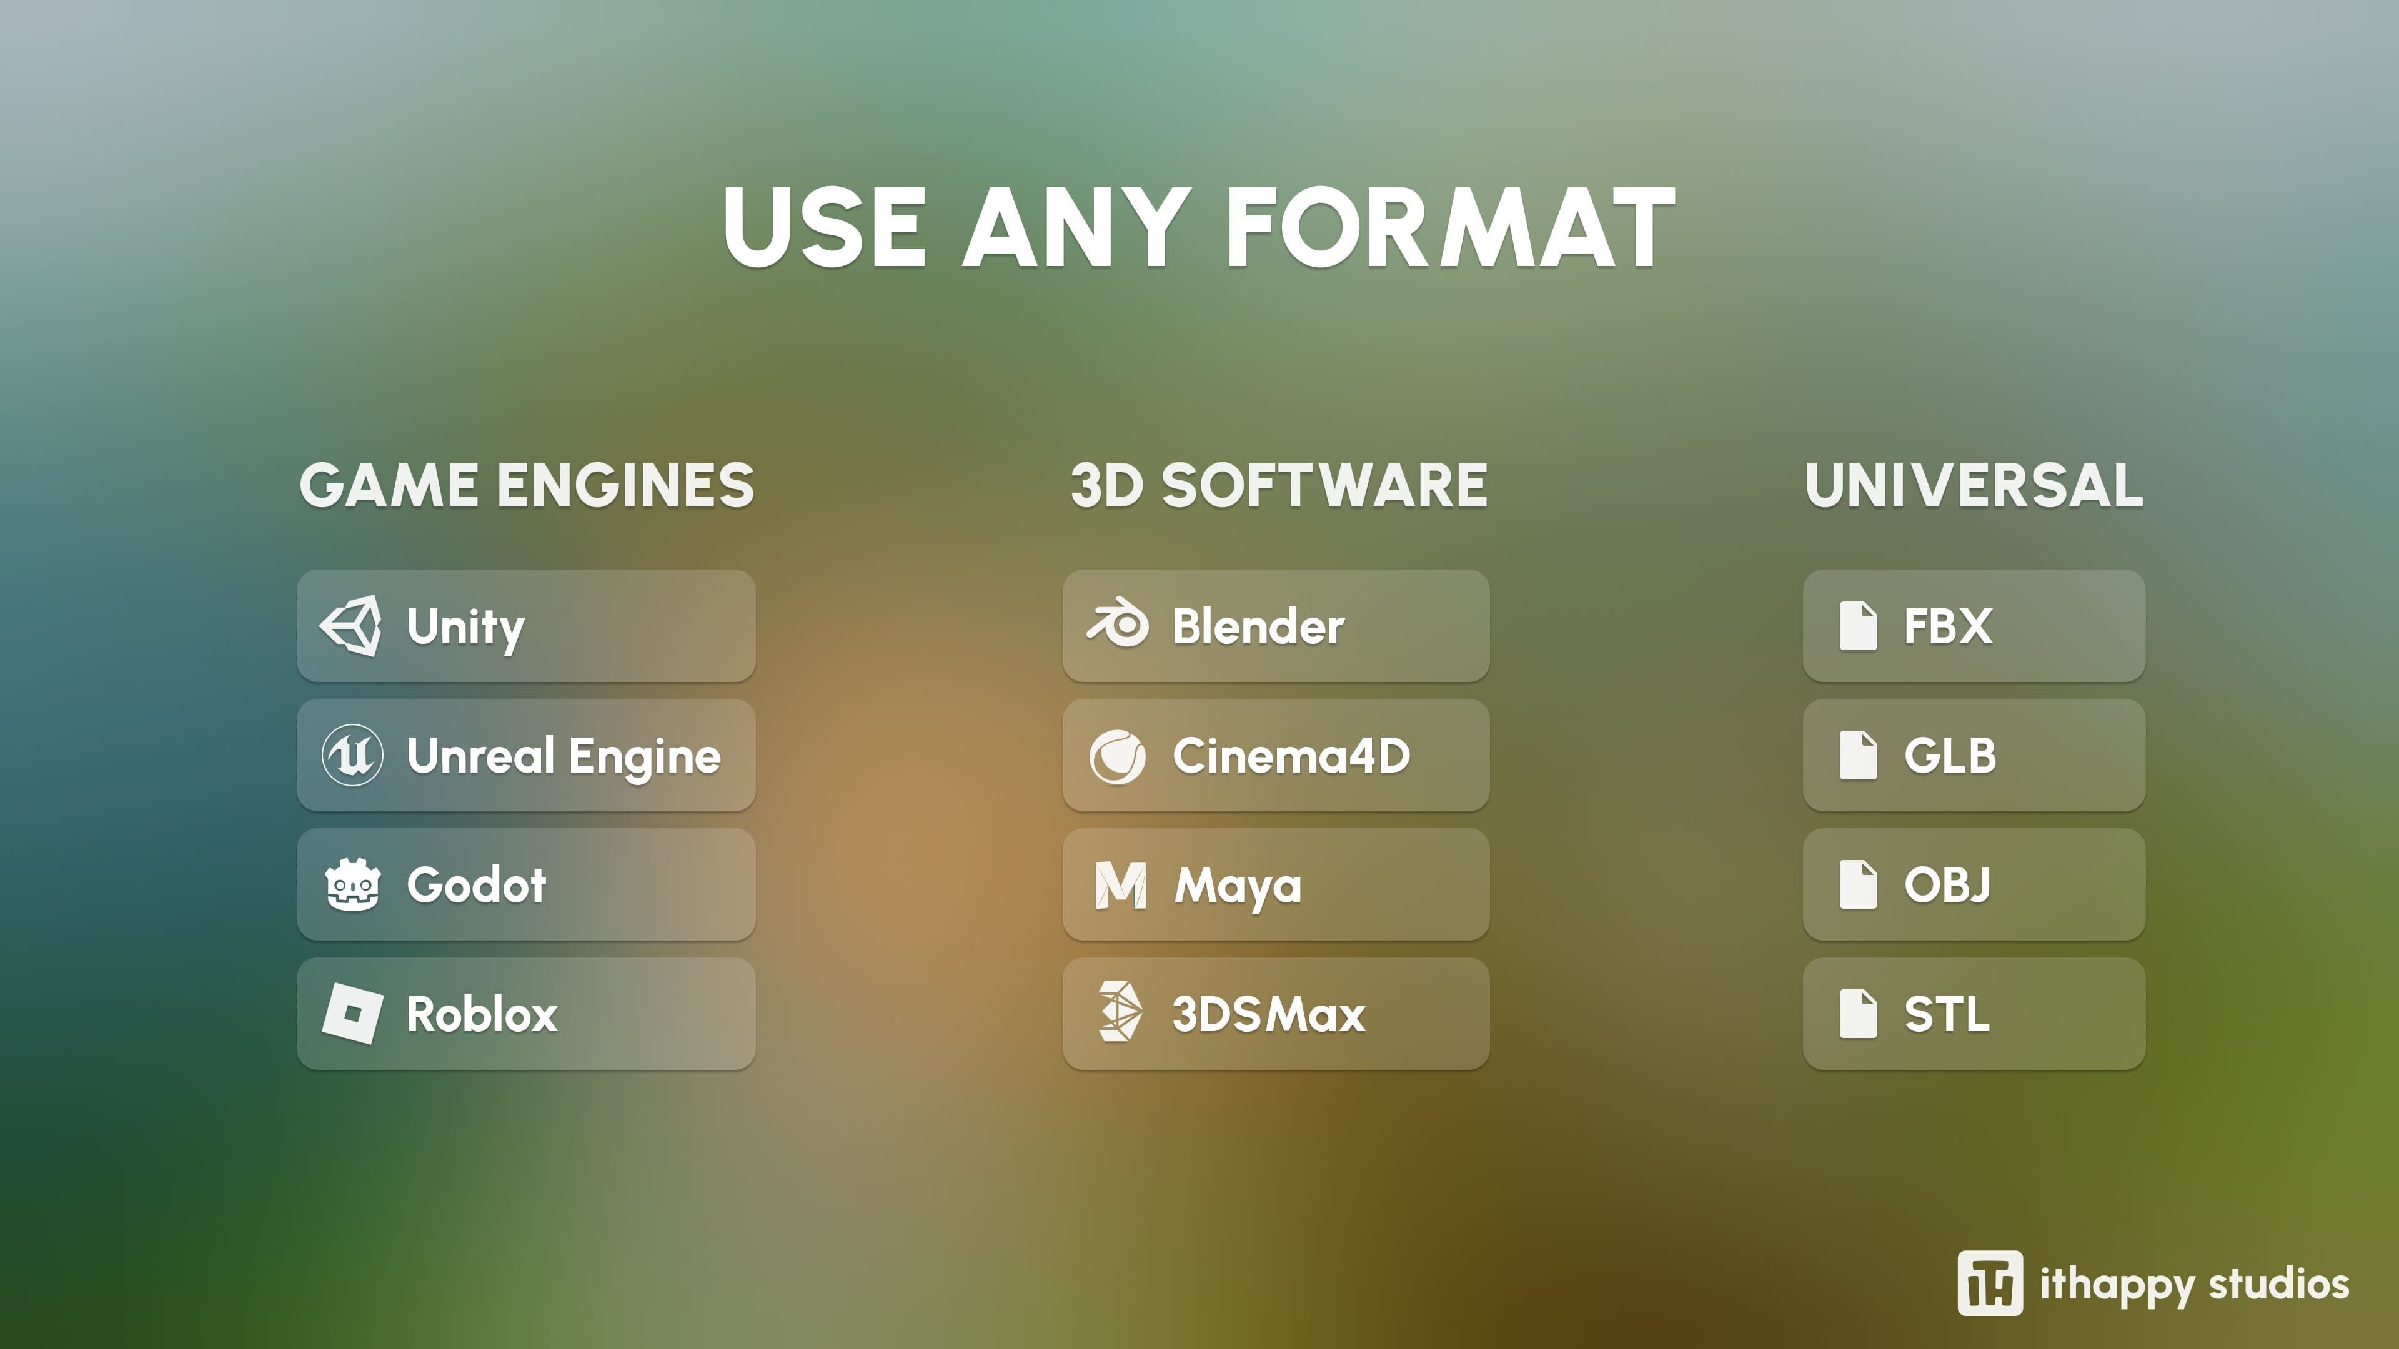This screenshot has height=1349, width=2399.
Task: Click the 3D Software heading
Action: tap(1279, 486)
